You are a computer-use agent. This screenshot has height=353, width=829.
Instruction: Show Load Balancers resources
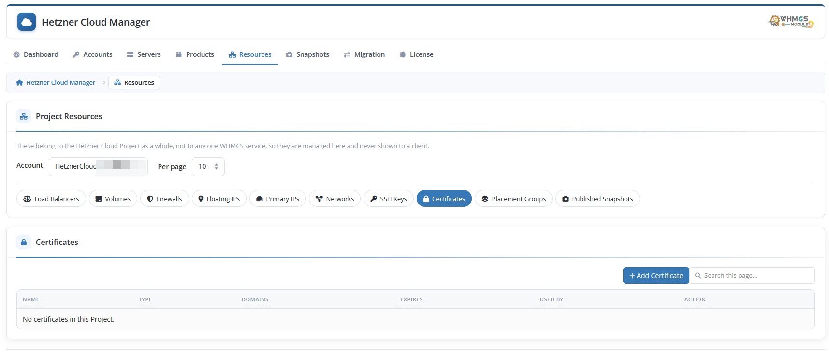pos(51,199)
